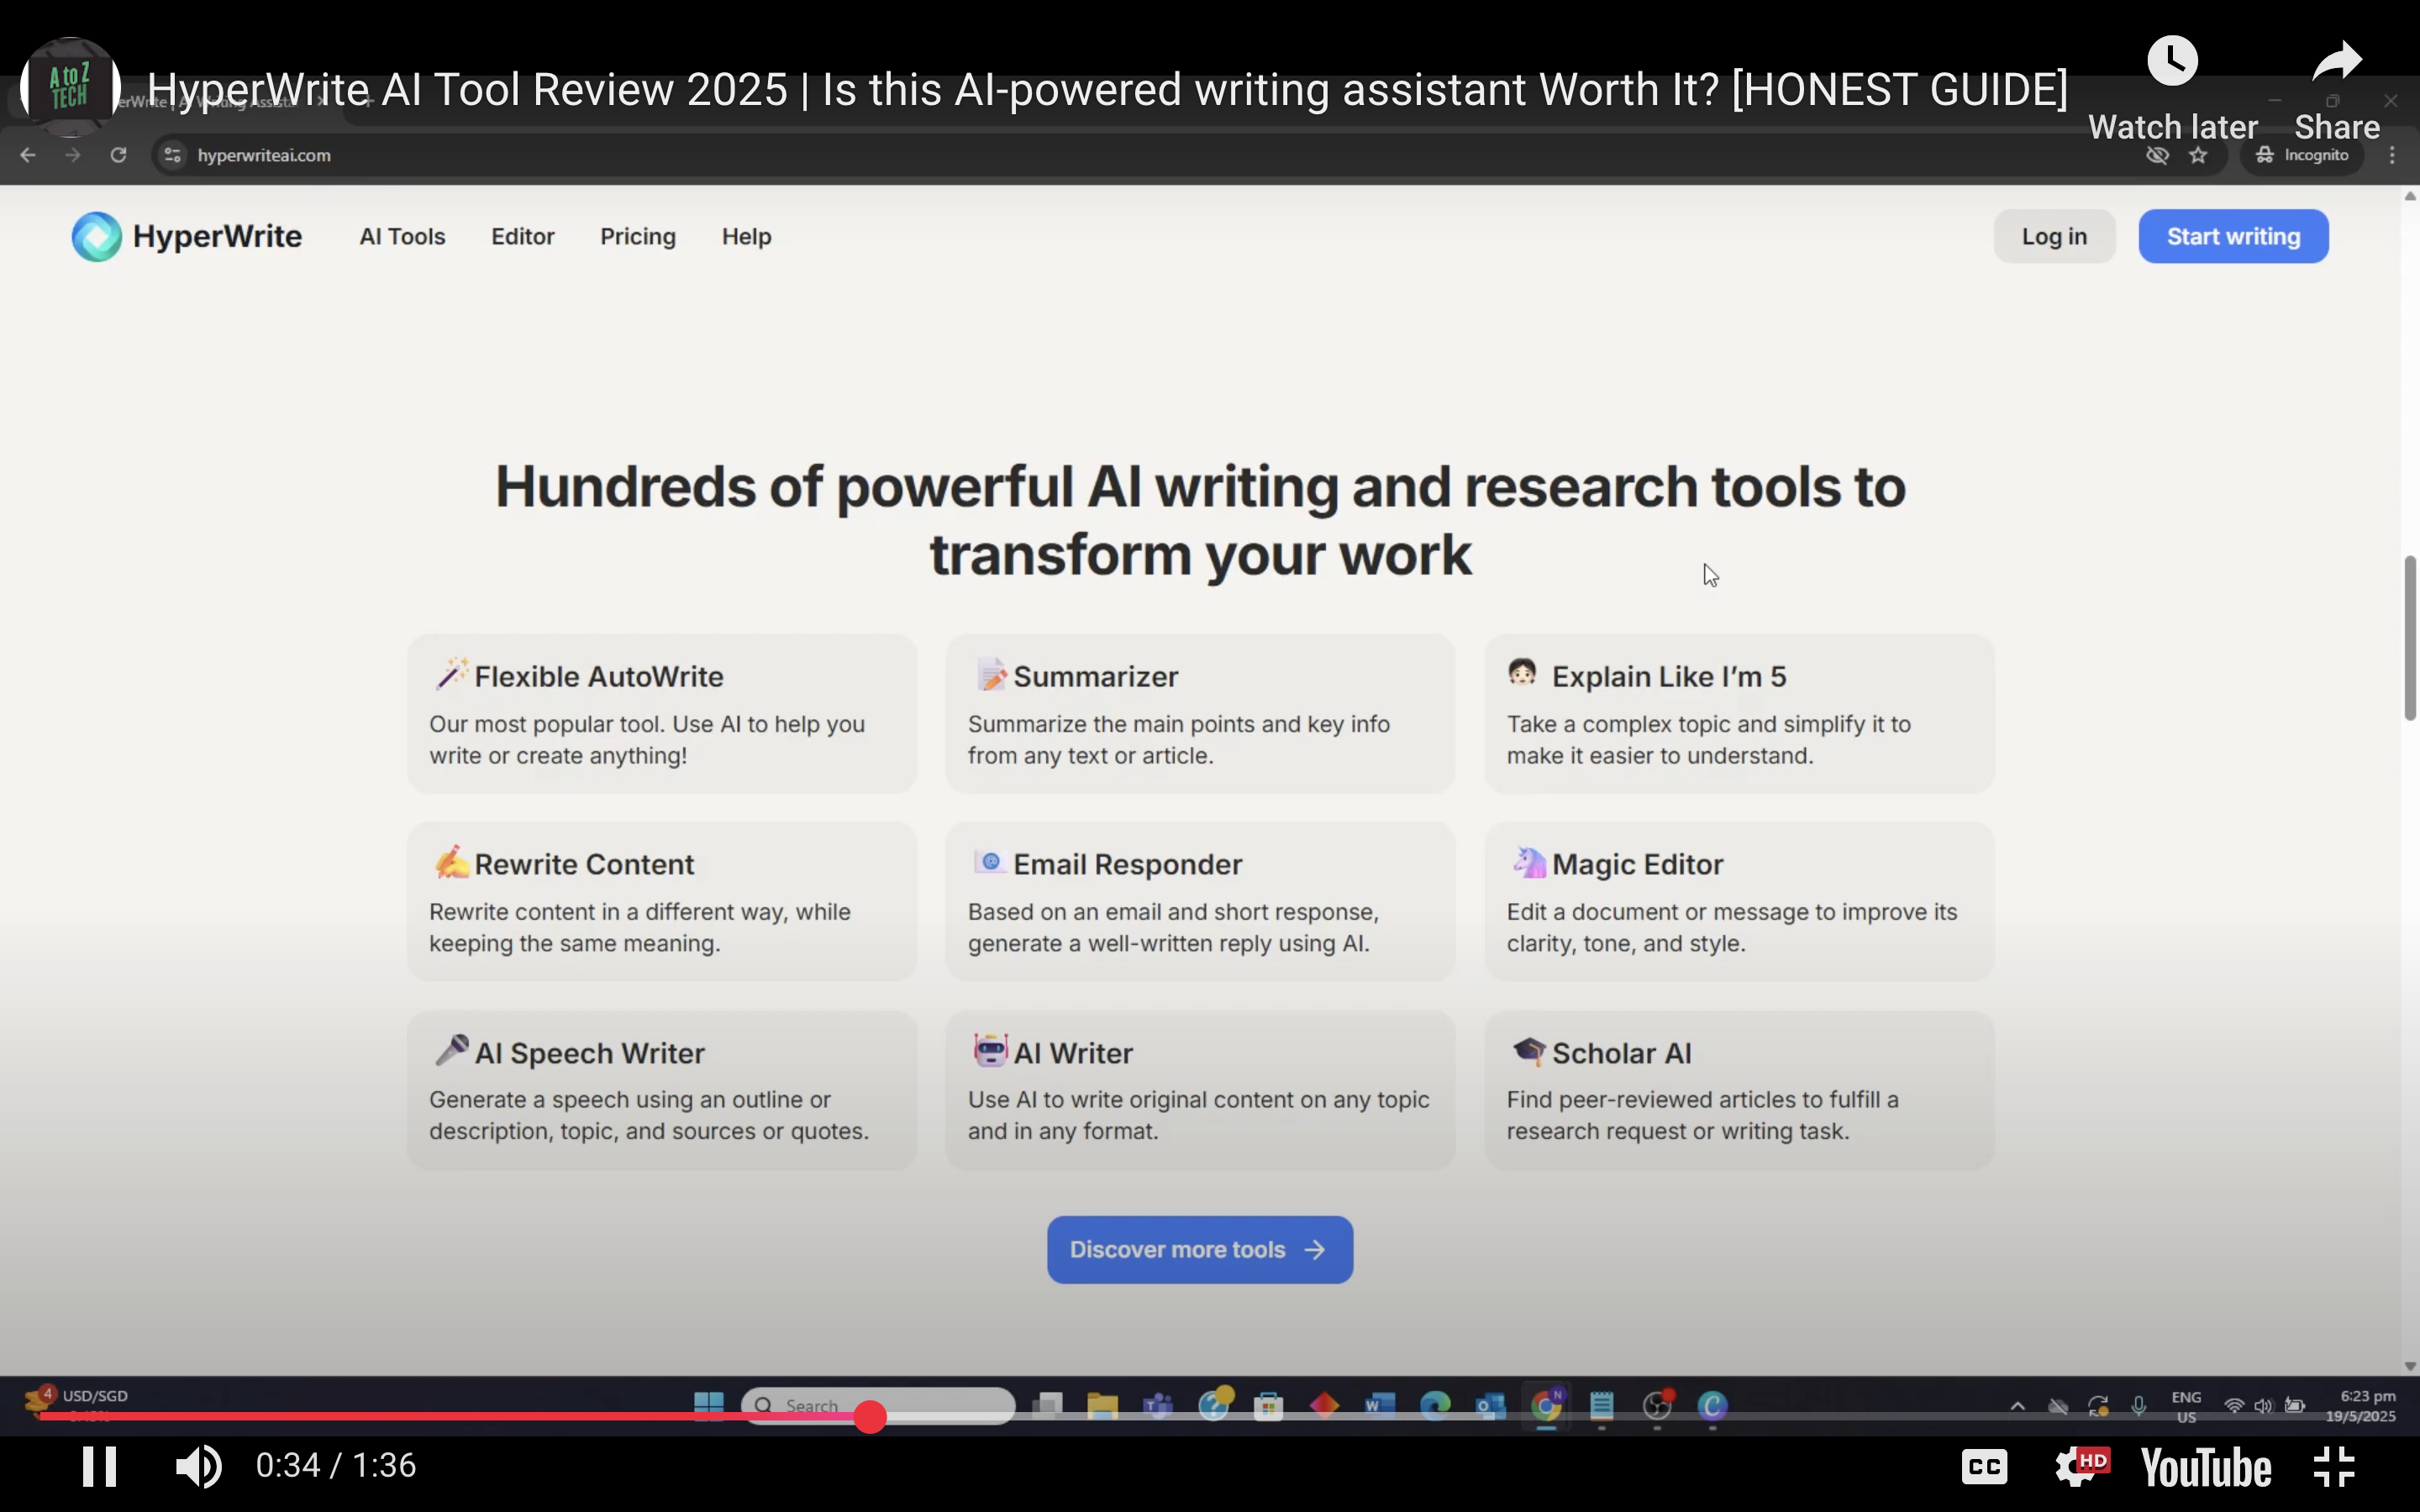Go back with the browser back arrow

(x=28, y=155)
